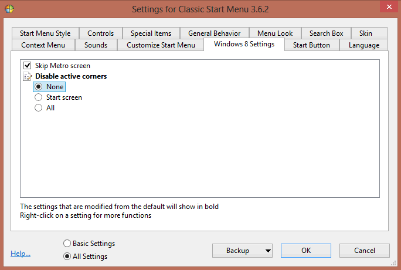Click the window resize grip
This screenshot has height=270, width=401.
coord(393,263)
